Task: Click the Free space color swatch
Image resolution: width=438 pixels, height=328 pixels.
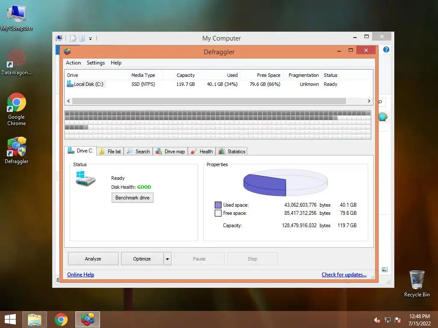Action: coord(218,213)
